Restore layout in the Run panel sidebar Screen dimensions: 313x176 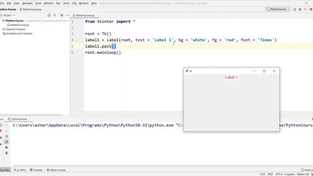(x=1, y=138)
